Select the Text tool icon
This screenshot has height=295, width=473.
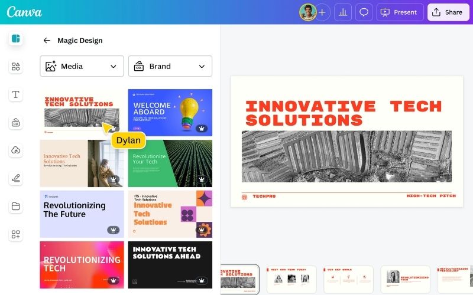click(x=16, y=95)
